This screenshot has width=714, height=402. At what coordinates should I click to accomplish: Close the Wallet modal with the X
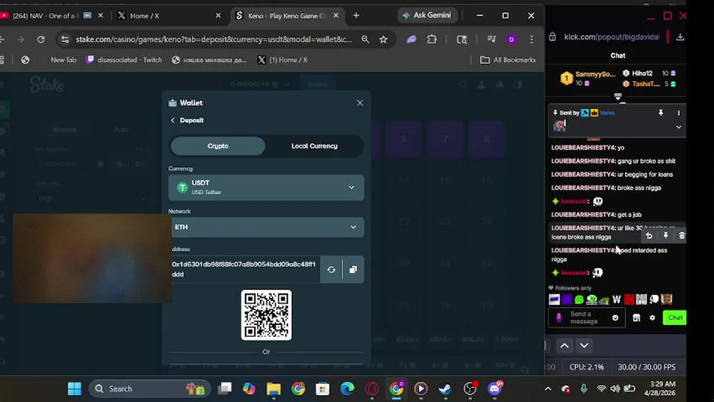pos(360,103)
